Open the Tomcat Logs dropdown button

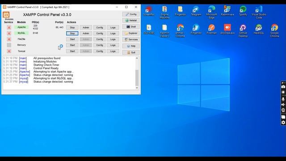coord(113,51)
